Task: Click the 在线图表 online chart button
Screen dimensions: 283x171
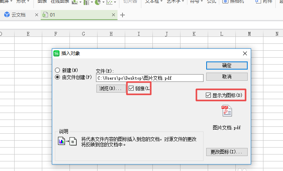Action: click(60, 2)
